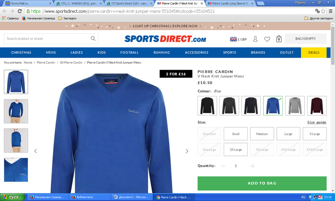Select size X Large
Screen dimensions: 335x201
pyautogui.click(x=315, y=134)
